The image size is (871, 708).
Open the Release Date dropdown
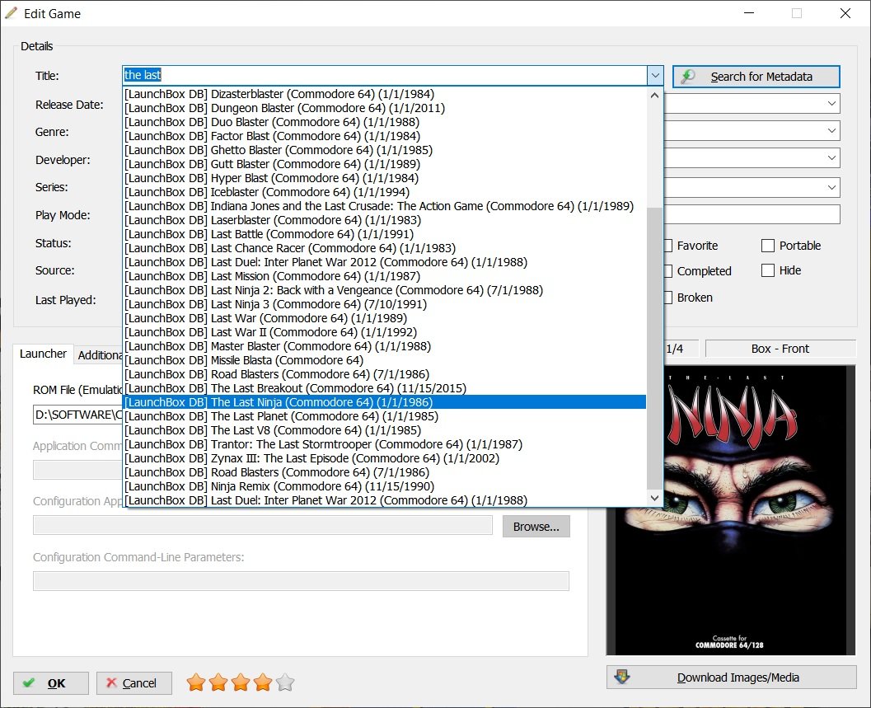pyautogui.click(x=831, y=103)
